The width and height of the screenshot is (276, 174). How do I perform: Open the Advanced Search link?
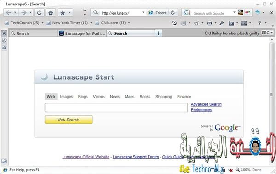[x=206, y=104]
